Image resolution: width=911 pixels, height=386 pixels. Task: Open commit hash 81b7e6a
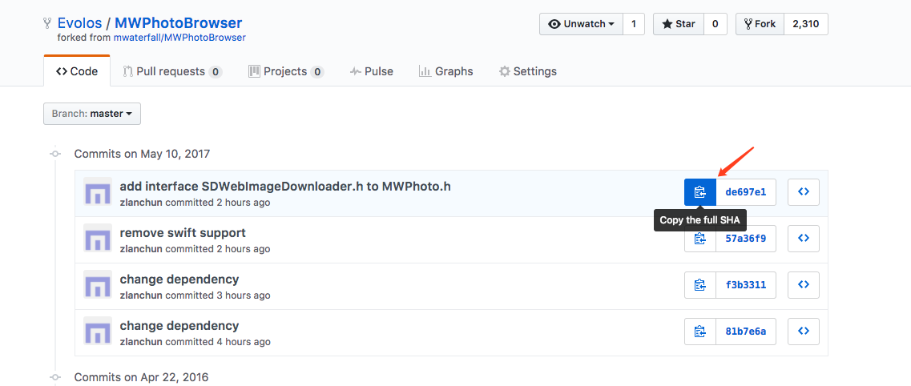tap(746, 332)
